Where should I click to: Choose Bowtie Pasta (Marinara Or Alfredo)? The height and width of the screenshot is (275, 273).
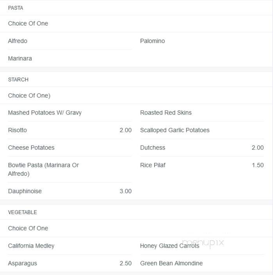click(x=43, y=169)
